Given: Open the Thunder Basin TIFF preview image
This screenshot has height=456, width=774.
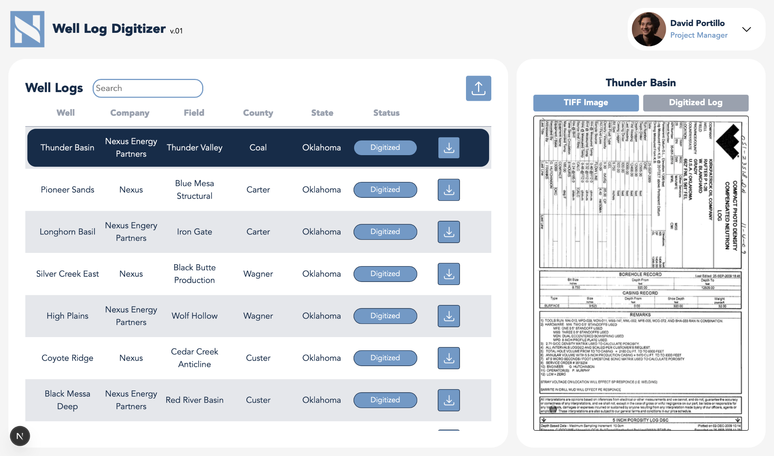Looking at the screenshot, I should (641, 273).
